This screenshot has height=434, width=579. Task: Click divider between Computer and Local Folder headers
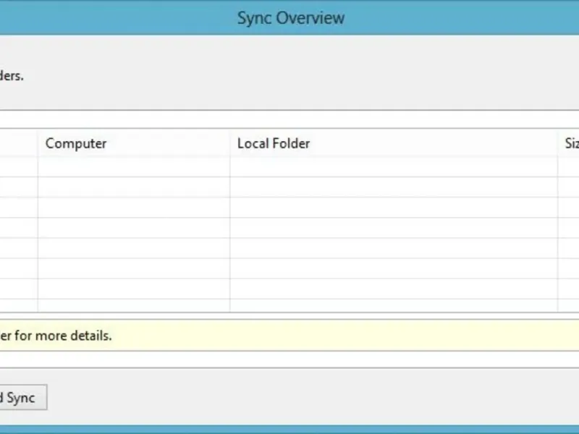pyautogui.click(x=230, y=143)
